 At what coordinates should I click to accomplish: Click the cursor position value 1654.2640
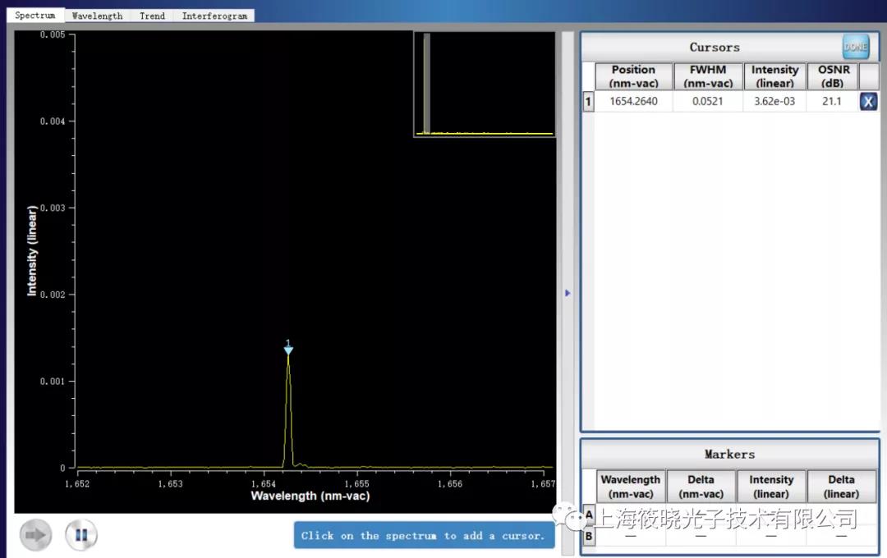click(x=633, y=102)
